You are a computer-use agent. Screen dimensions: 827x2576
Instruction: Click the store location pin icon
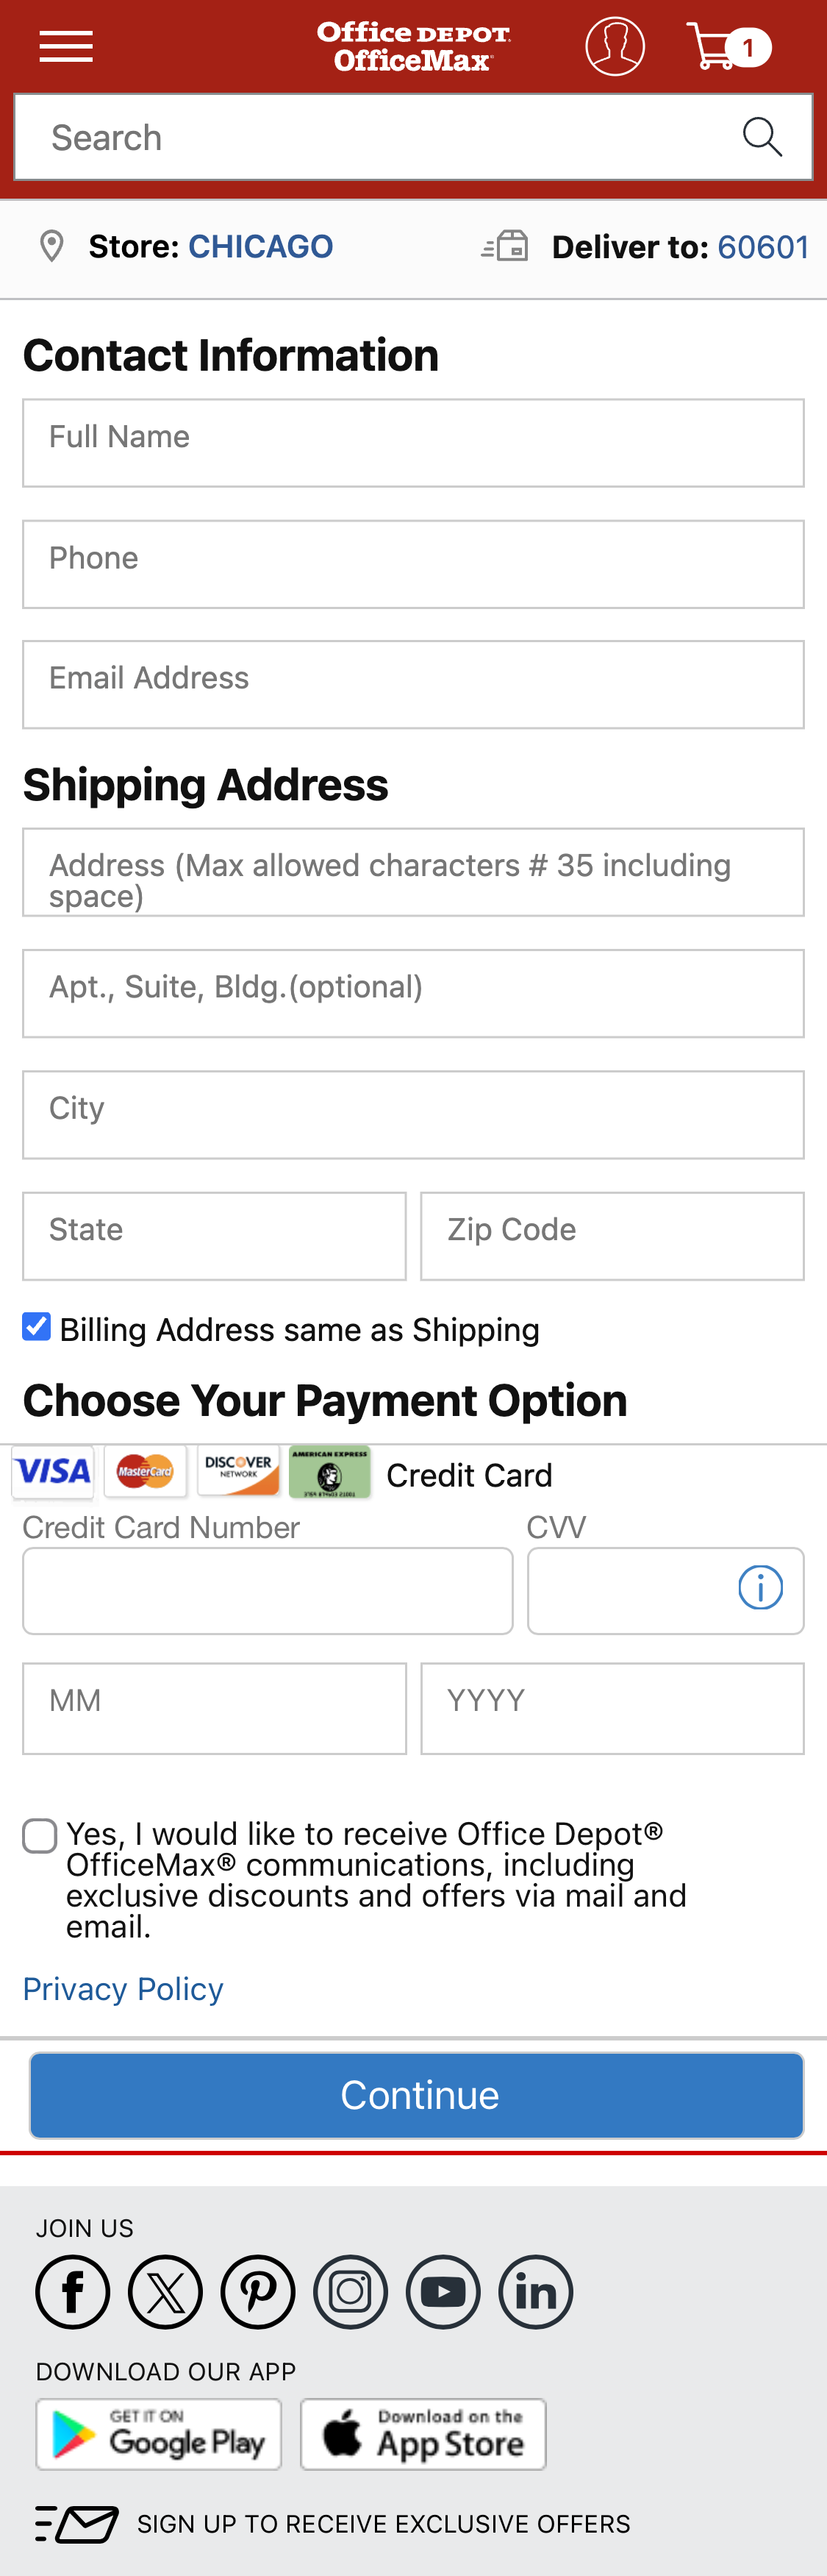pos(51,245)
